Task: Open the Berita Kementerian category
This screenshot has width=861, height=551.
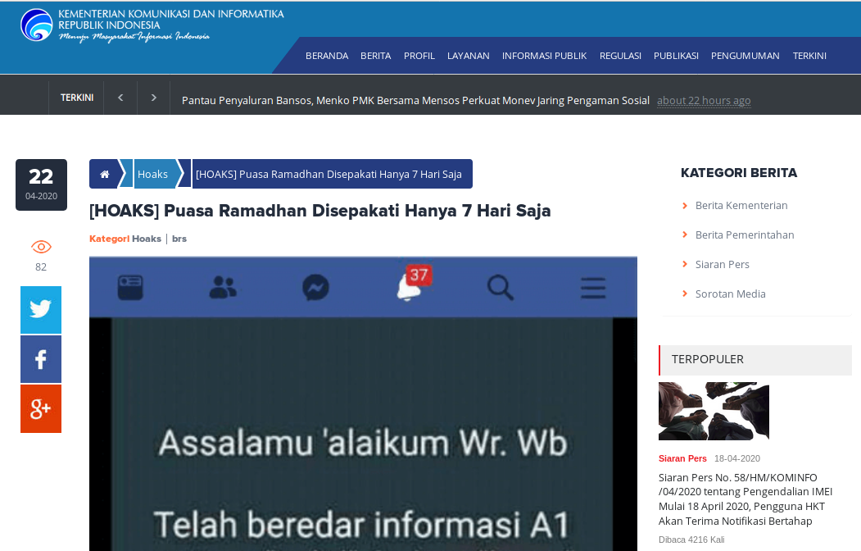Action: pos(740,205)
